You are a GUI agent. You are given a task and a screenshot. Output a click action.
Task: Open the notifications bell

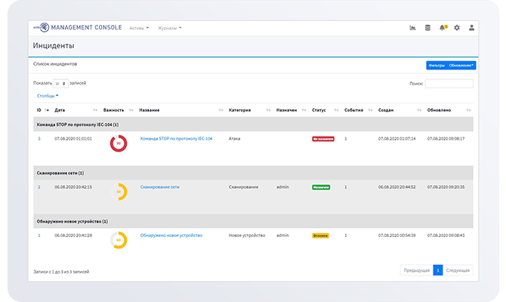tap(443, 28)
